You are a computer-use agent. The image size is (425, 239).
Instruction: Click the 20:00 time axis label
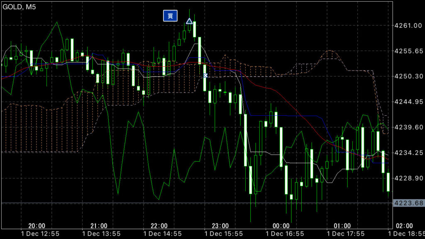pos(37,226)
